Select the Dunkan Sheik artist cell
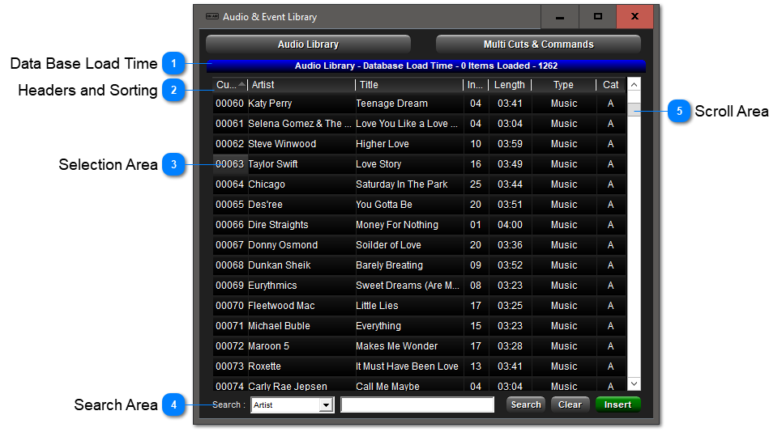The height and width of the screenshot is (432, 782). click(301, 265)
